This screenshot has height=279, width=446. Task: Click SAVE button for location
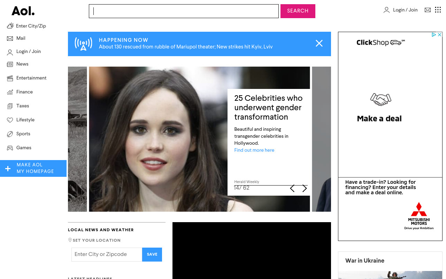click(152, 255)
